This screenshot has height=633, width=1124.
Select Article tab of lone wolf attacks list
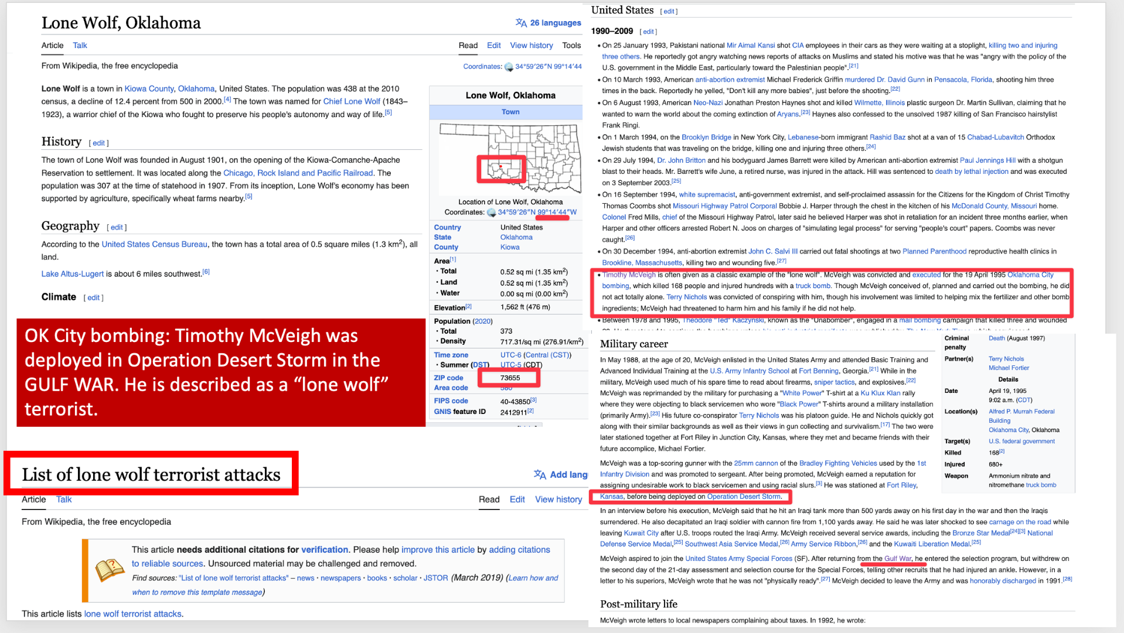click(x=33, y=499)
